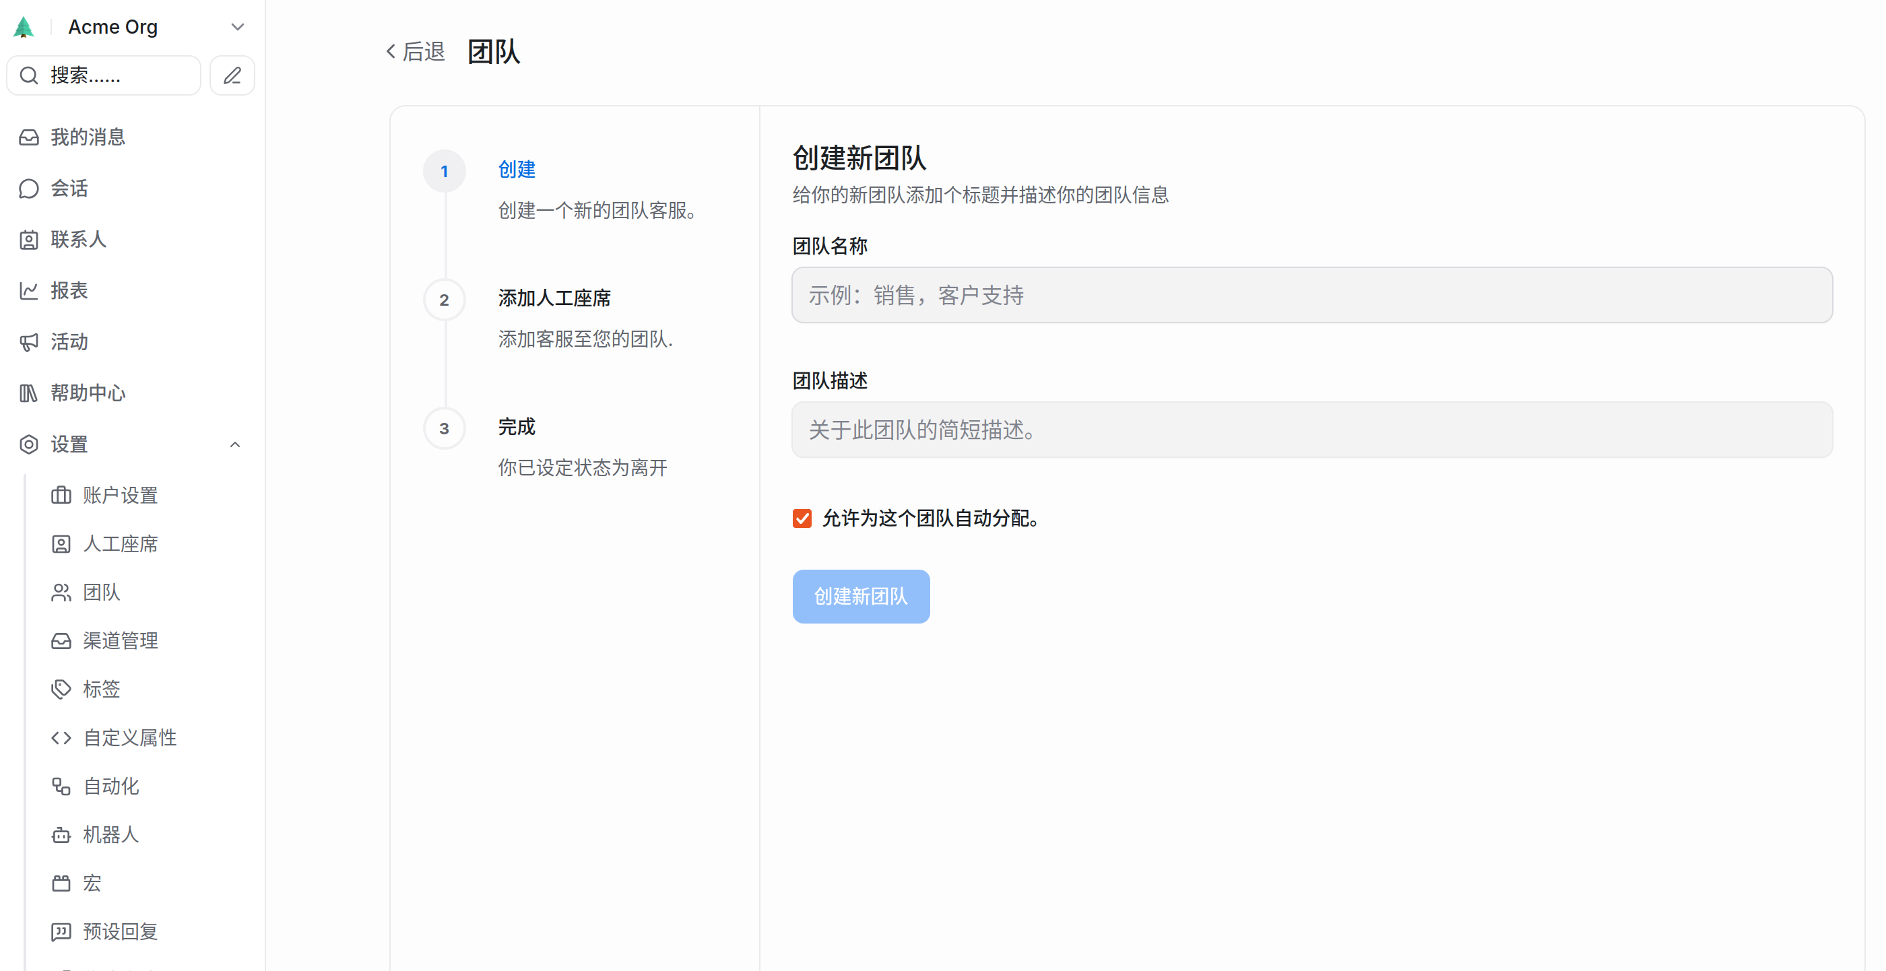Open Reports (报表) chart icon

click(x=29, y=291)
